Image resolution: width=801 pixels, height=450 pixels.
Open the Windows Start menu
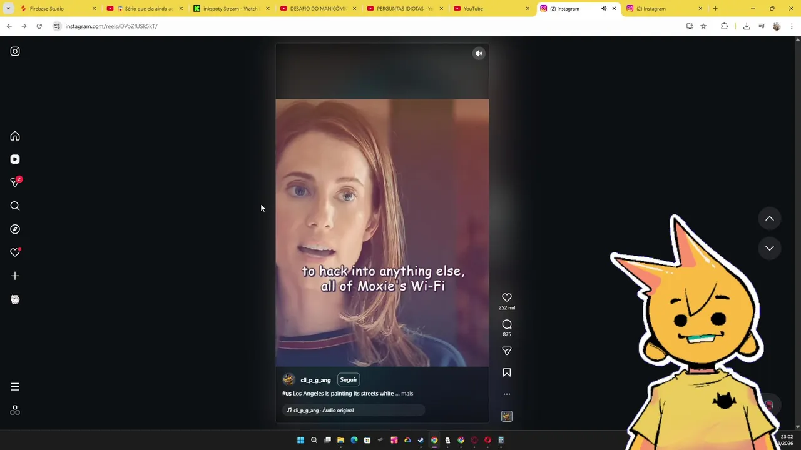tap(300, 440)
